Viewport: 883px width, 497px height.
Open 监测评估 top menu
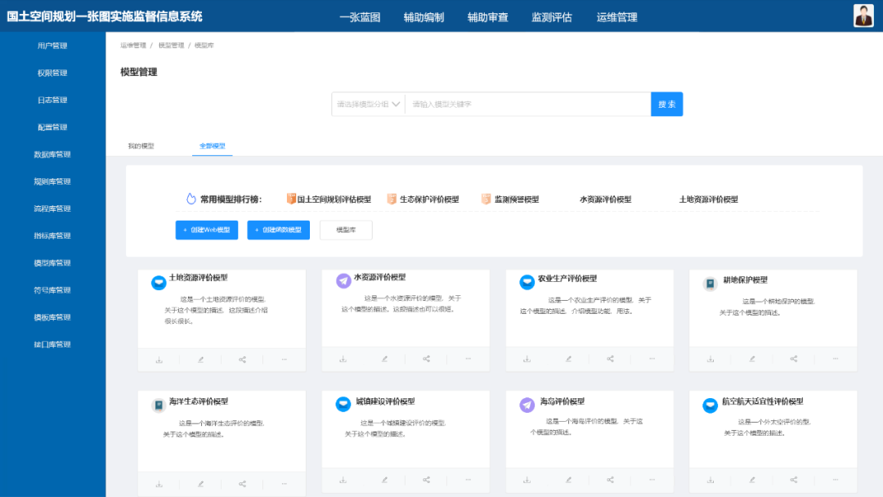552,17
